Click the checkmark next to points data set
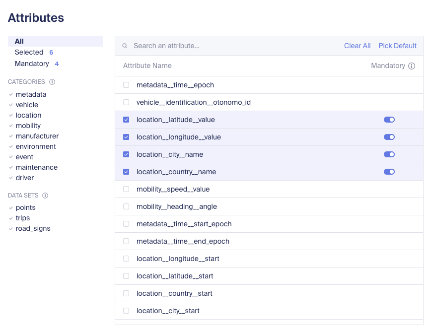 pos(11,208)
